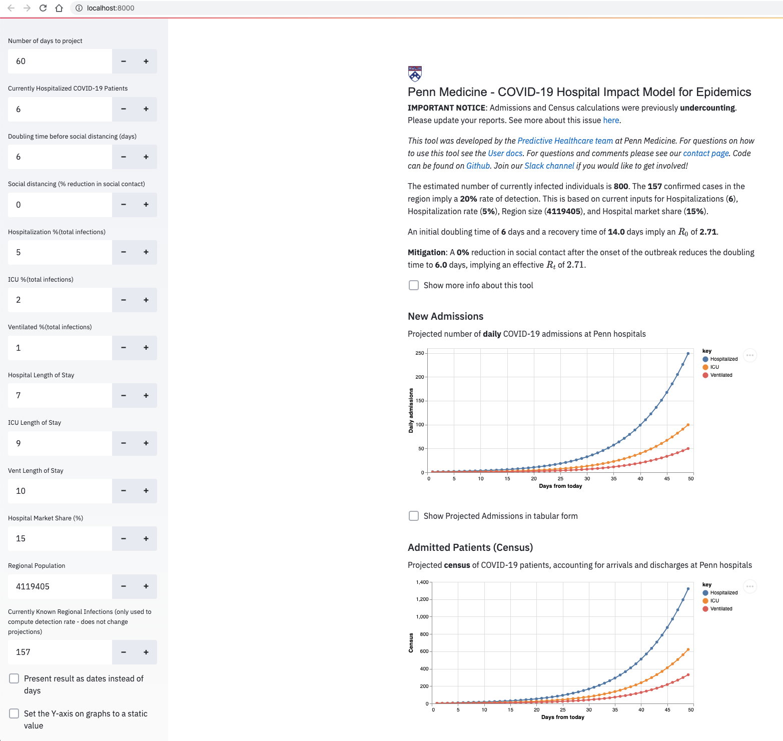Check Show more info about this tool
Viewport: 783px width, 741px height.
(414, 285)
